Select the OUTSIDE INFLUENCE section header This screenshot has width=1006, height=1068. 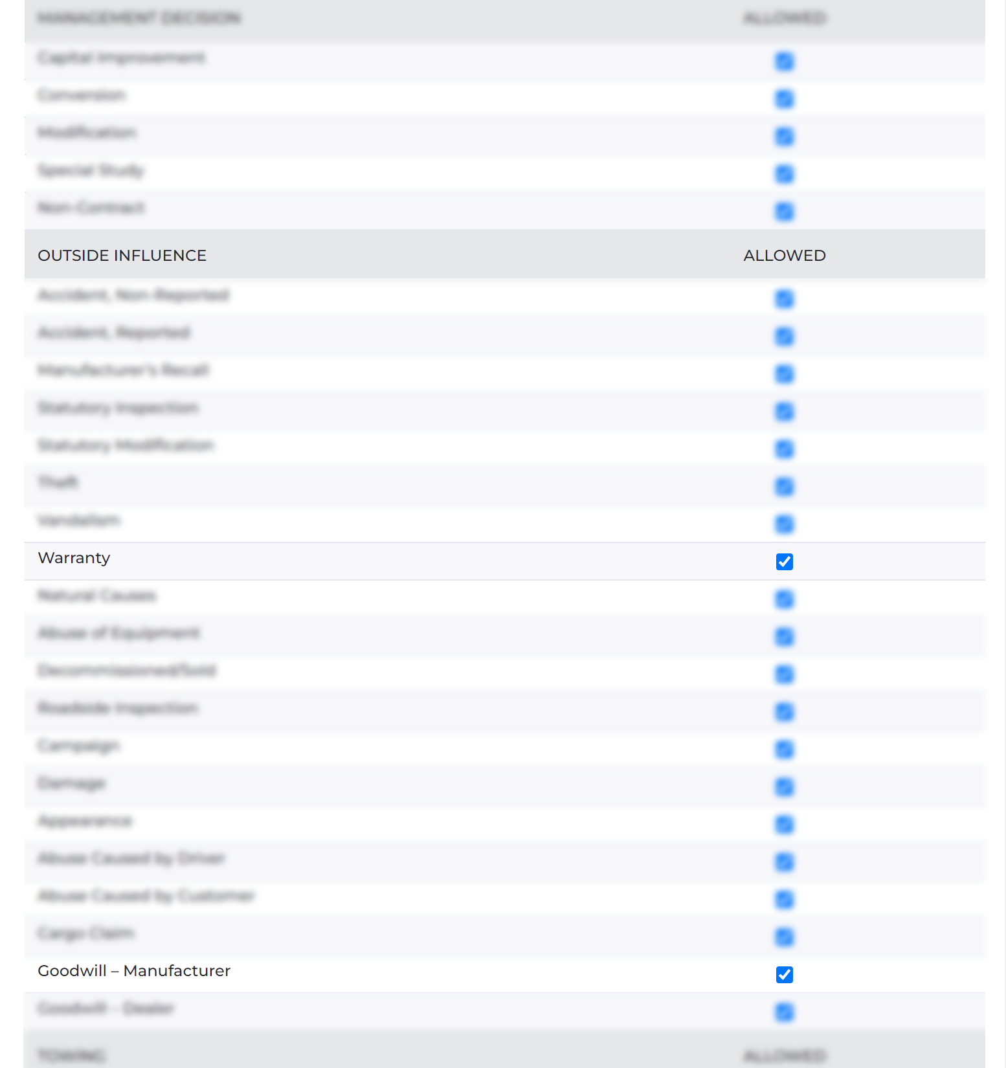[122, 255]
